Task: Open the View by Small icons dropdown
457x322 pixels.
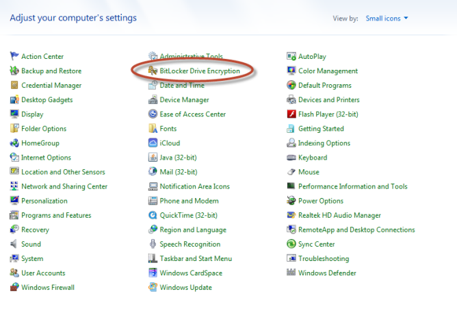Action: pyautogui.click(x=387, y=18)
